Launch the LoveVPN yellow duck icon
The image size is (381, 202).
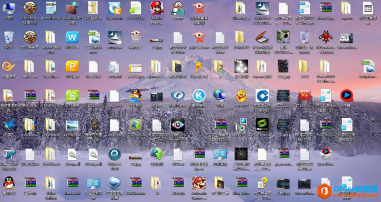click(x=241, y=95)
